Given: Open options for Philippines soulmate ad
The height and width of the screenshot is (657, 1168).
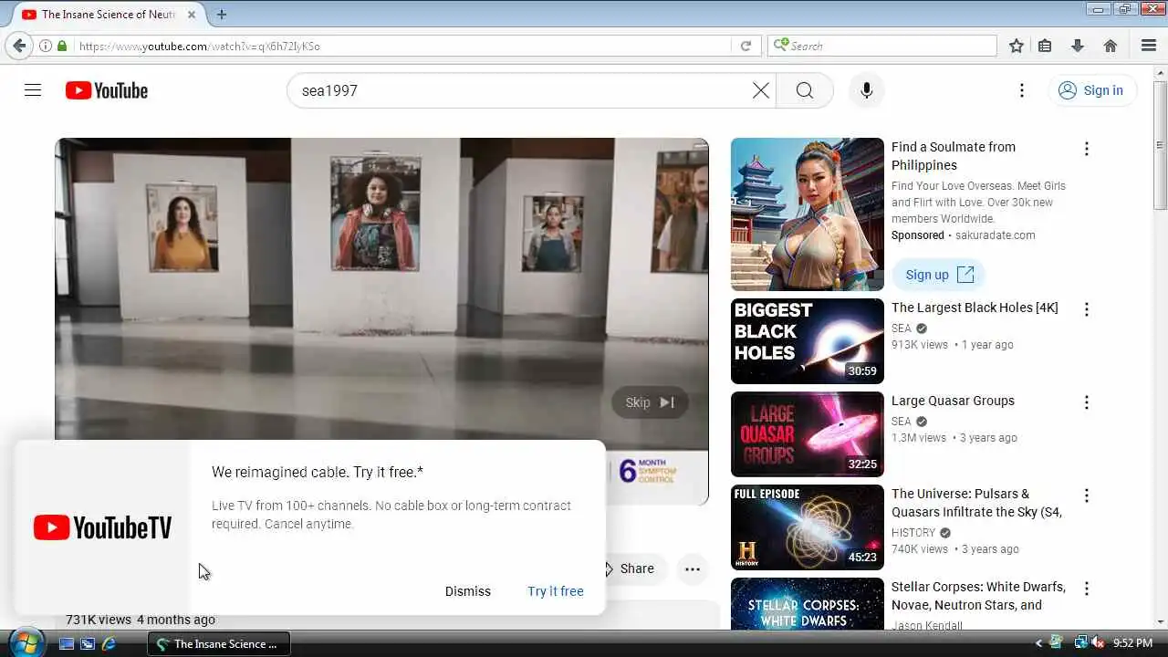Looking at the screenshot, I should click(x=1086, y=149).
